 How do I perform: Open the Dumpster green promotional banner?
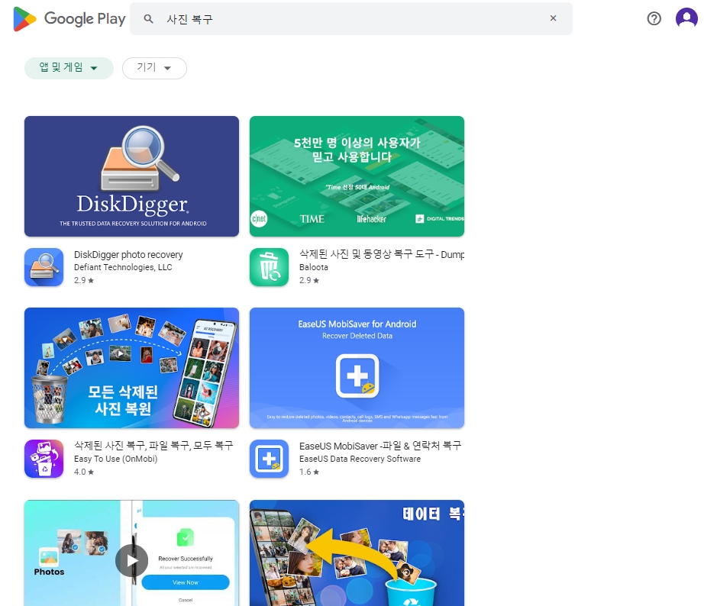(x=357, y=176)
